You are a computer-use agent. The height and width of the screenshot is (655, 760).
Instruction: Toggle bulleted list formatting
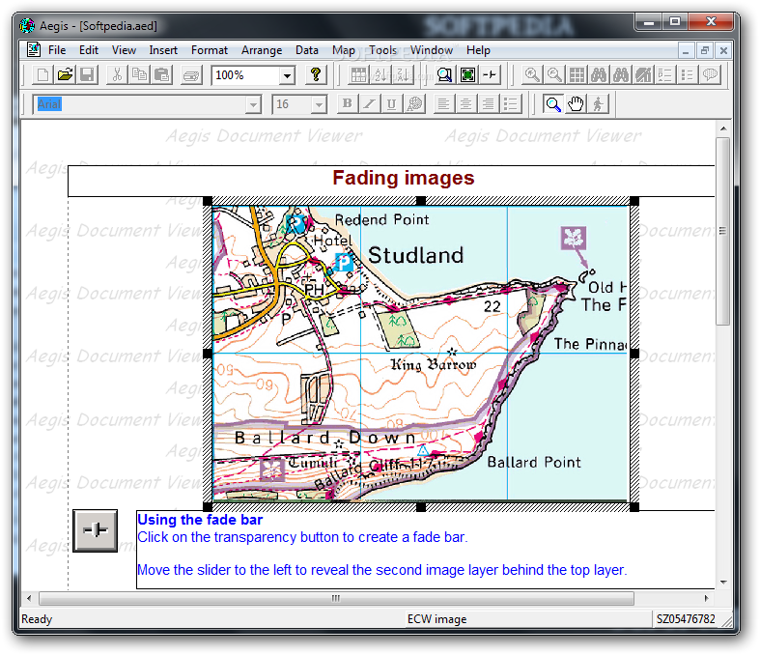click(511, 104)
